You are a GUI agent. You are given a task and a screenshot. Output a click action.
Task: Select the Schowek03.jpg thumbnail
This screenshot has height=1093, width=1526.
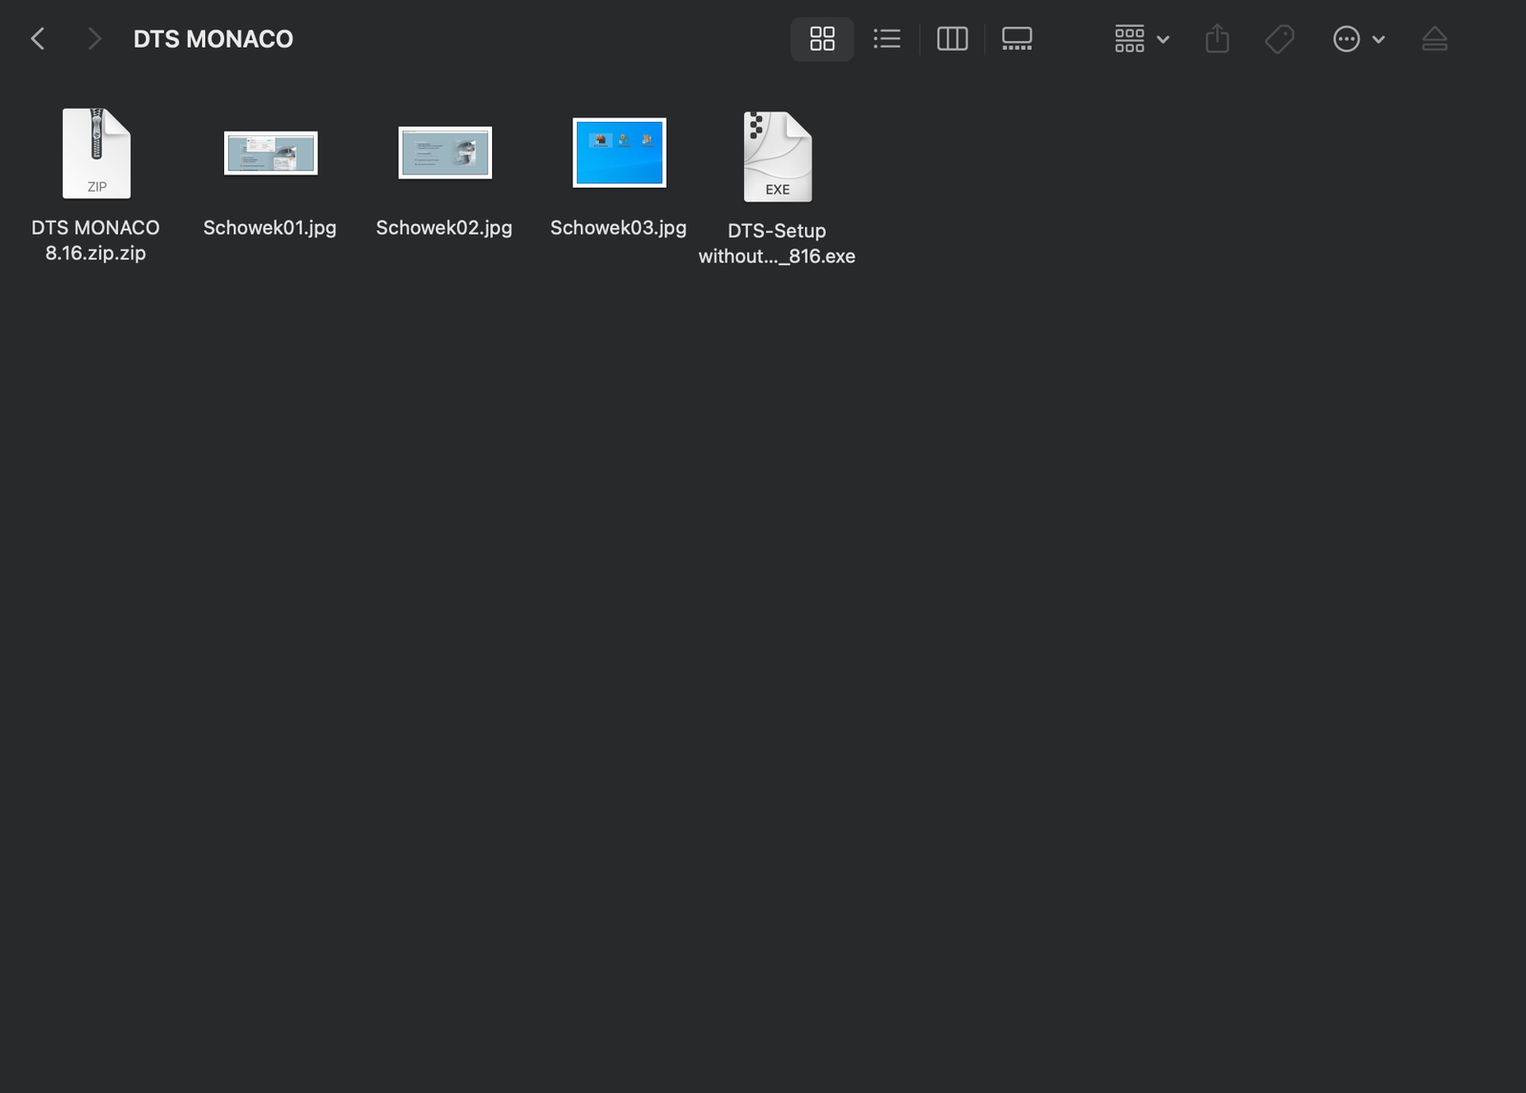(619, 153)
